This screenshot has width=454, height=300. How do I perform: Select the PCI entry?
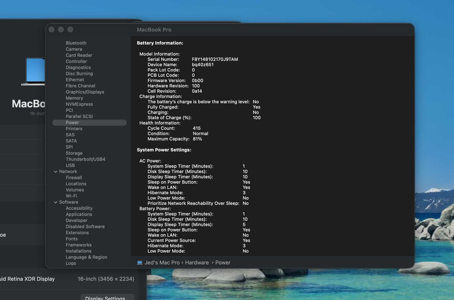69,111
